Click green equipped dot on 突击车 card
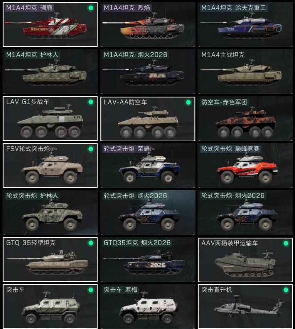295x329 pixels. [91, 290]
